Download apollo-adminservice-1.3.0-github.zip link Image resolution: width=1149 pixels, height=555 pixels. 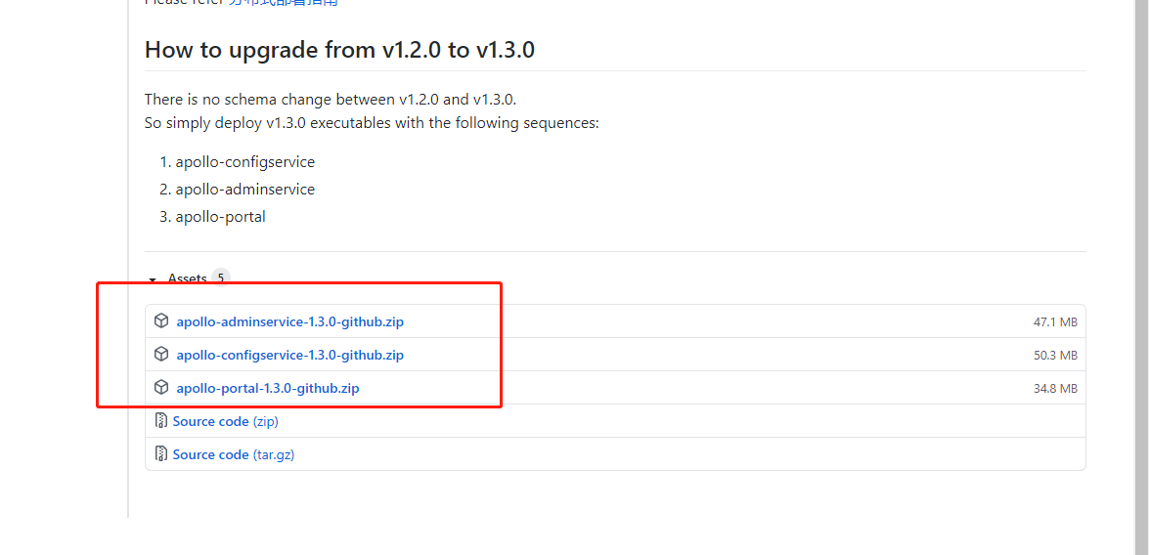pos(289,321)
